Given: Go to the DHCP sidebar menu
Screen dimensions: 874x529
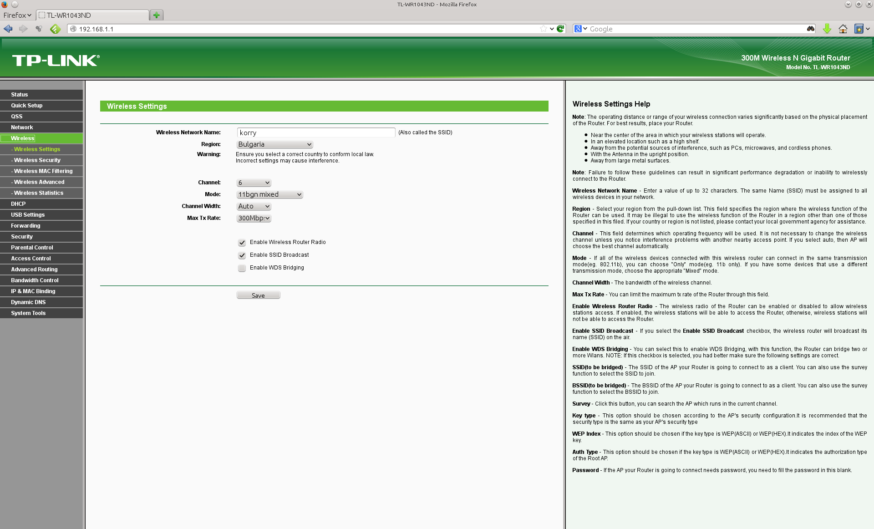Looking at the screenshot, I should [x=18, y=204].
